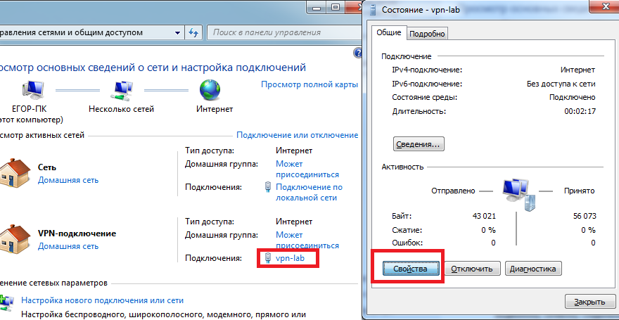Run Диагностика for the connection

tap(532, 269)
